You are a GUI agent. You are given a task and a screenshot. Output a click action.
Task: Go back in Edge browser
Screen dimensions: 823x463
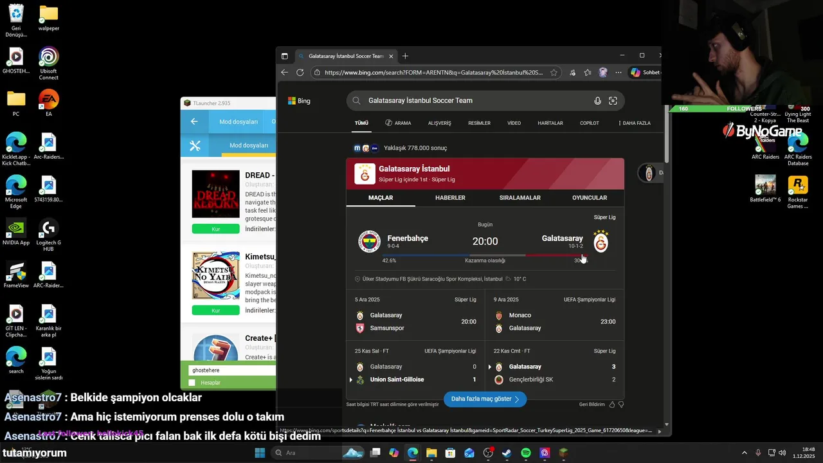pyautogui.click(x=285, y=73)
